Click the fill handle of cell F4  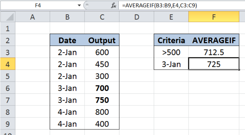pyautogui.click(x=239, y=70)
